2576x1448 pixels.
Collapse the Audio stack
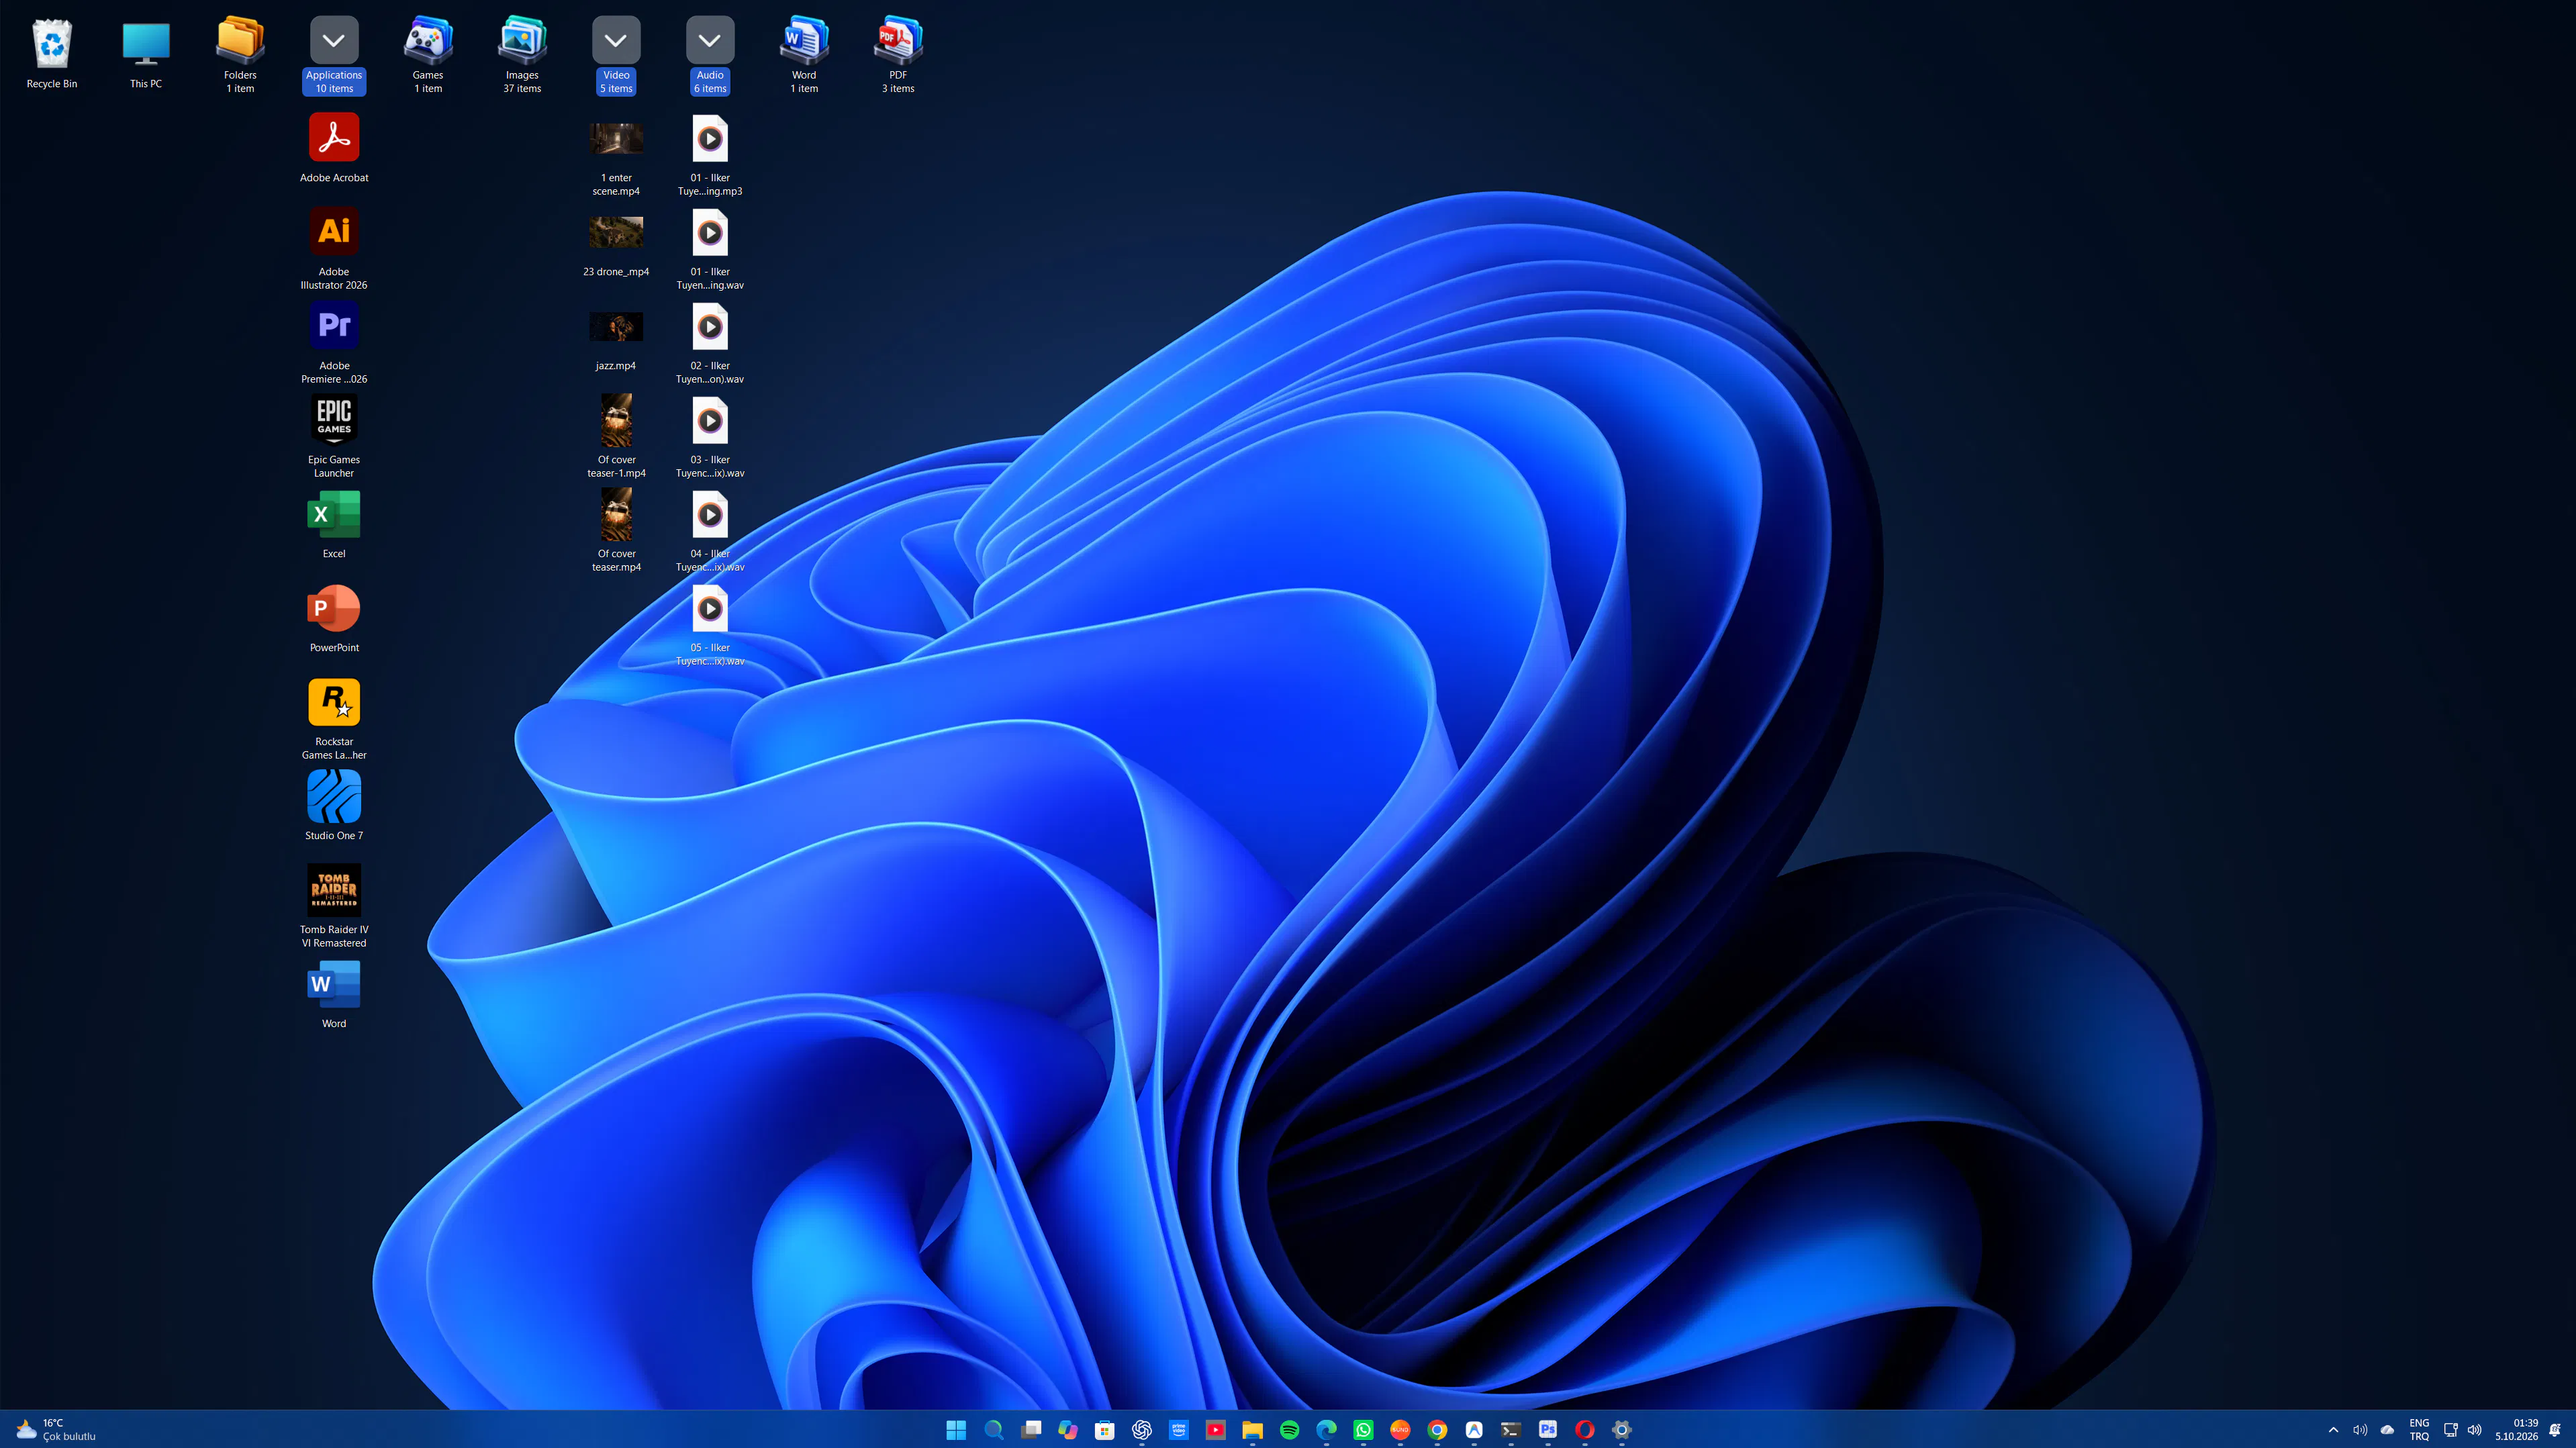[x=710, y=40]
